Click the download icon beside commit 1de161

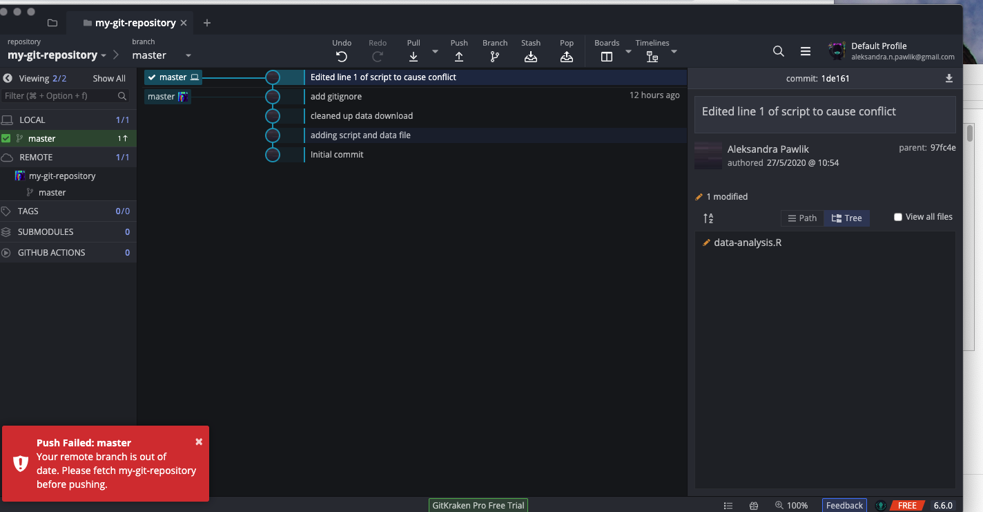point(949,78)
